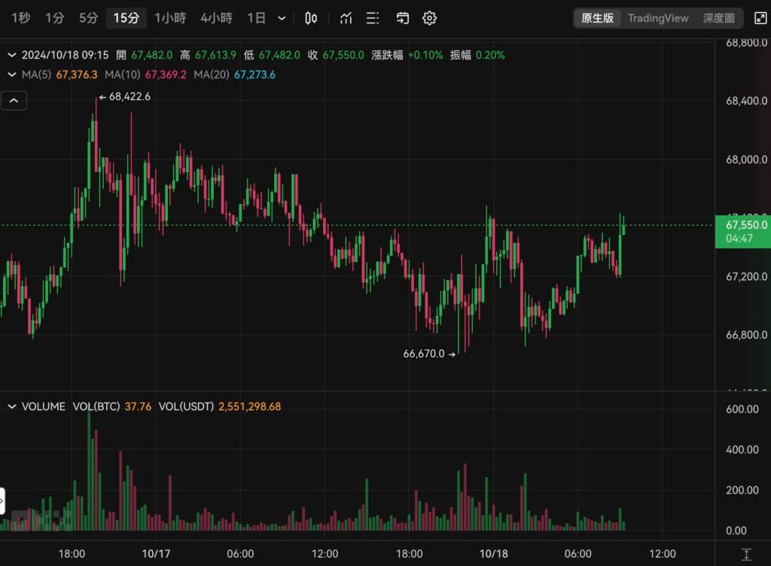Collapse the VOLUME indicator legend
Viewport: 771px width, 566px height.
12,406
